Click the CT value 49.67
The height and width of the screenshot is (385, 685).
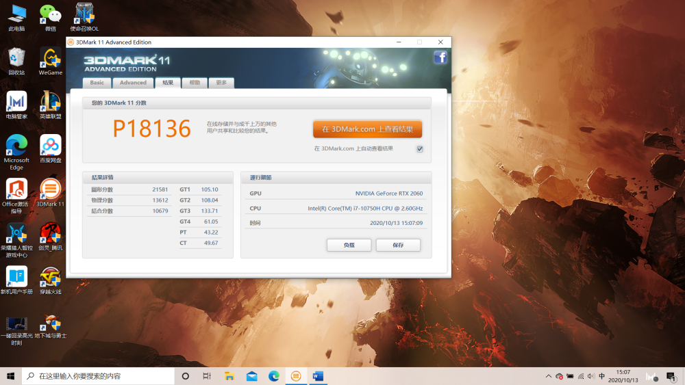(211, 243)
